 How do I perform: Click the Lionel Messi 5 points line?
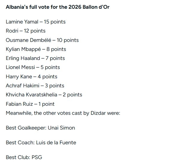coord(33,67)
